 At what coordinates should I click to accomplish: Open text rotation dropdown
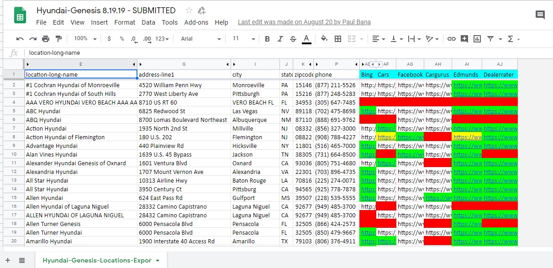coord(432,39)
